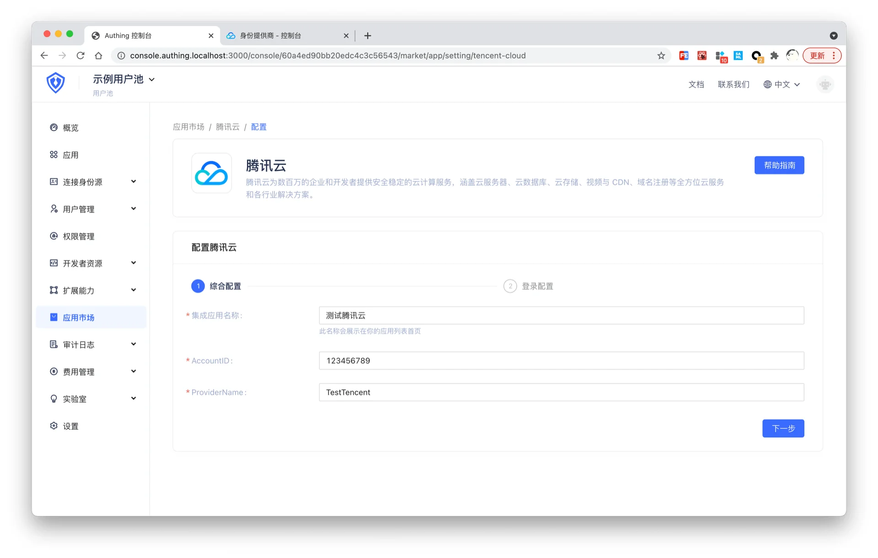Click the site info icon in address bar
The image size is (878, 558).
pyautogui.click(x=121, y=56)
